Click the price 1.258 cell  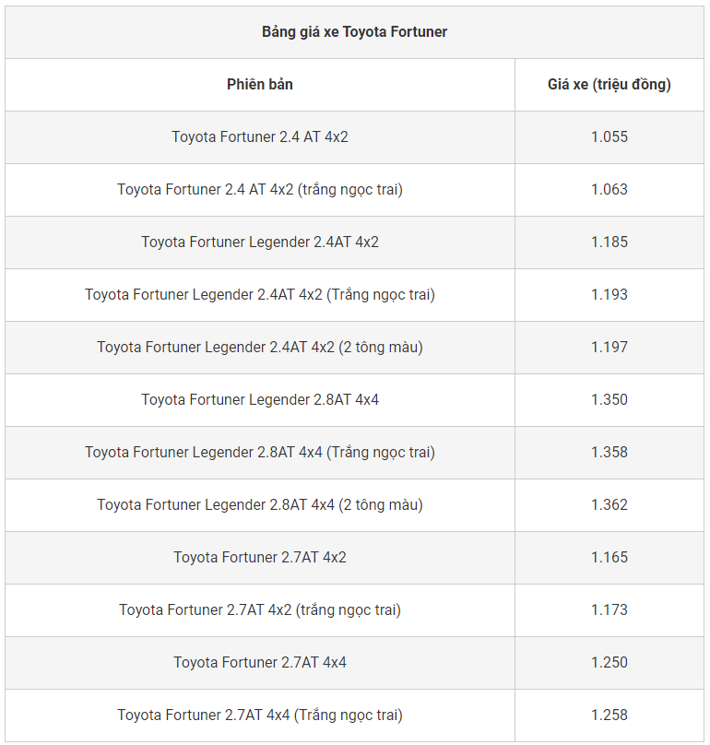coord(609,715)
